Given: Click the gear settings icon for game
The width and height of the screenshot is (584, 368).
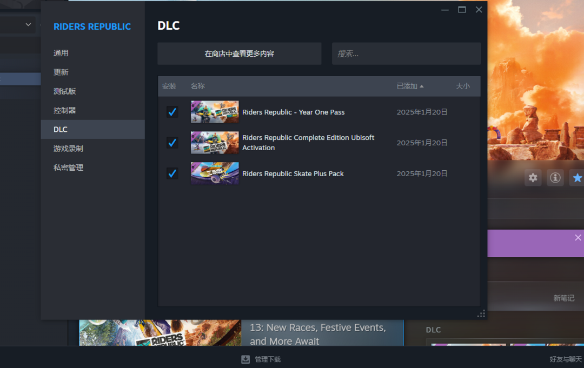Looking at the screenshot, I should pyautogui.click(x=533, y=178).
